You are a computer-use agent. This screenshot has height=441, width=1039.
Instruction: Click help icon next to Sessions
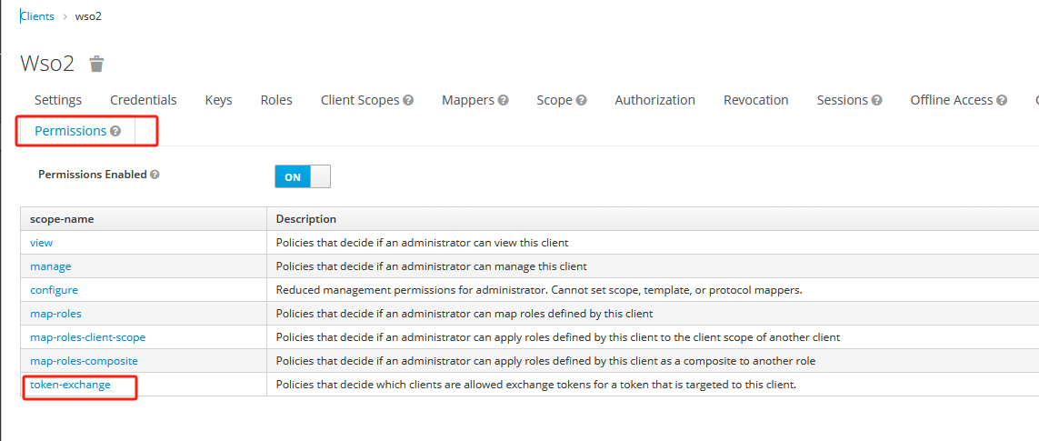coord(876,101)
